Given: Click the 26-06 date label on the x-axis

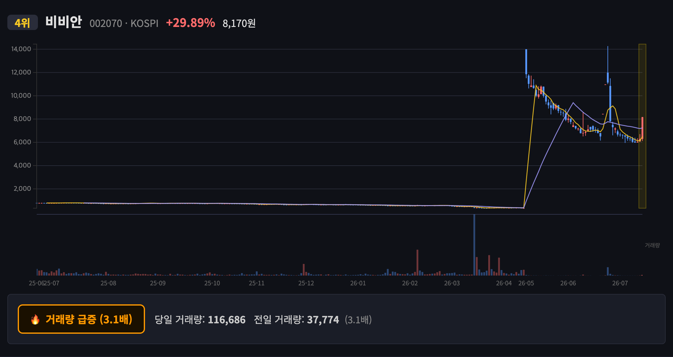Looking at the screenshot, I should pos(568,283).
